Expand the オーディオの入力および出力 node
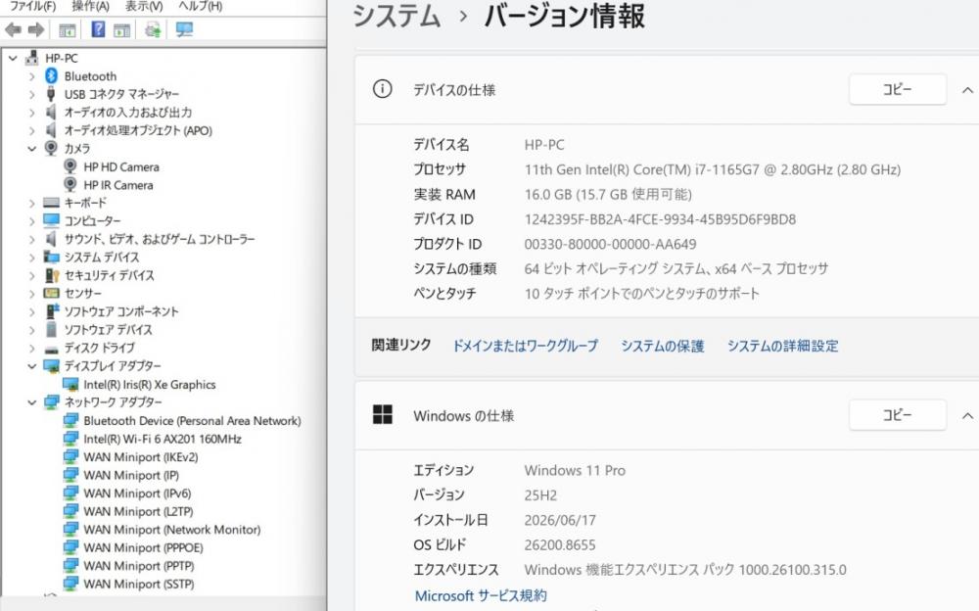Viewport: 979px width, 611px height. coord(31,113)
